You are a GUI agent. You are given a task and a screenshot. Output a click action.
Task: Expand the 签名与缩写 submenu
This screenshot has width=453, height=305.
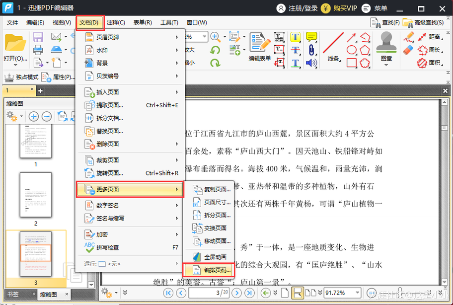point(130,219)
